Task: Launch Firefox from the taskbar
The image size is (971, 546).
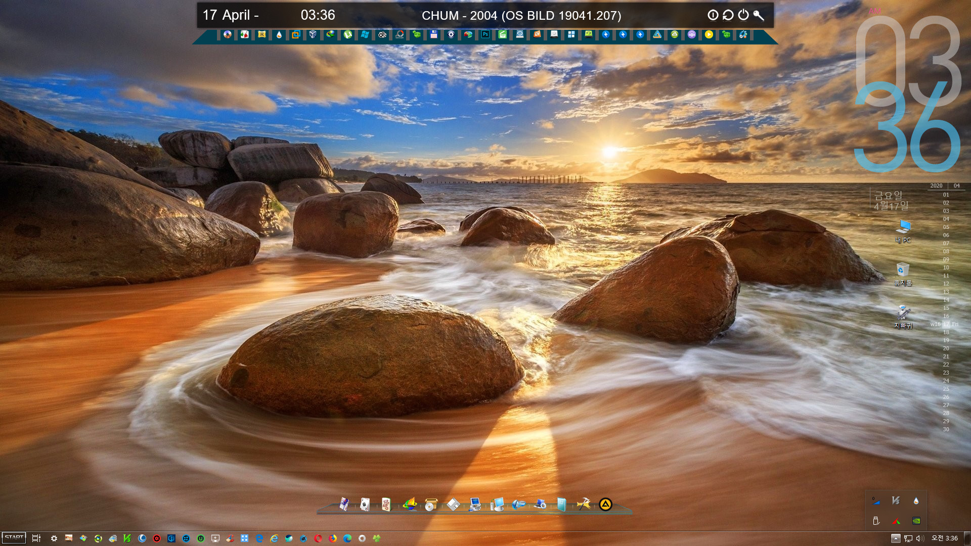Action: (x=333, y=538)
